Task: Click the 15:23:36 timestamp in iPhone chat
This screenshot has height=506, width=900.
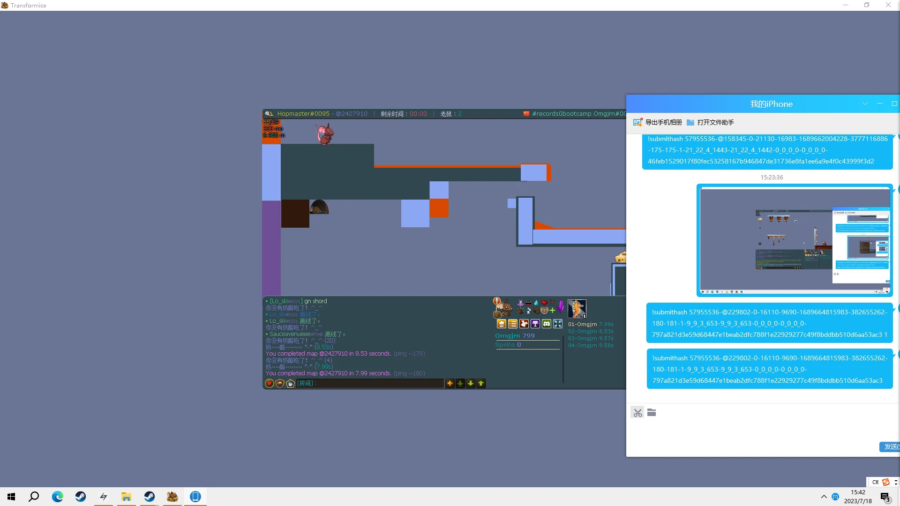Action: [x=772, y=178]
